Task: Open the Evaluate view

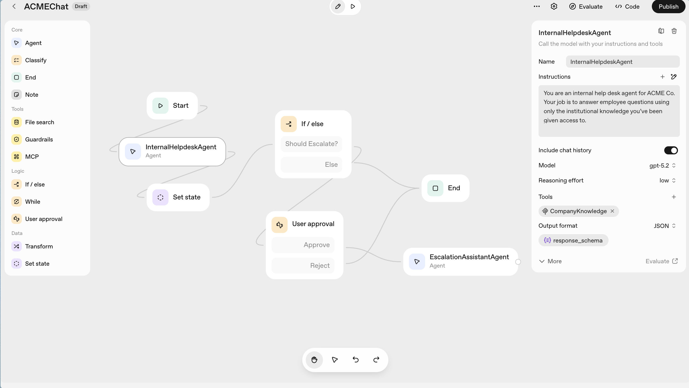Action: click(586, 6)
